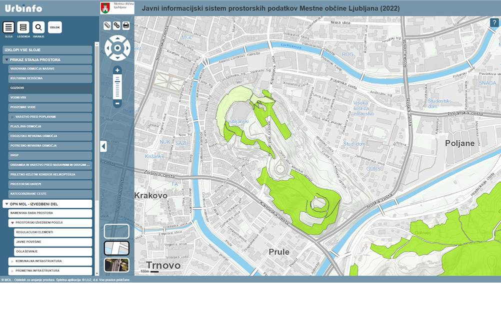Image resolution: width=501 pixels, height=325 pixels.
Task: Click the zoom level slider track
Action: (x=117, y=87)
